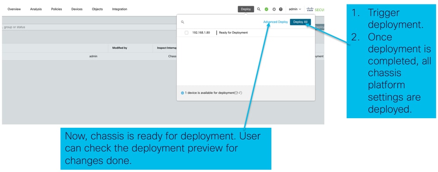Click the Deploy button in the top bar

pyautogui.click(x=246, y=9)
